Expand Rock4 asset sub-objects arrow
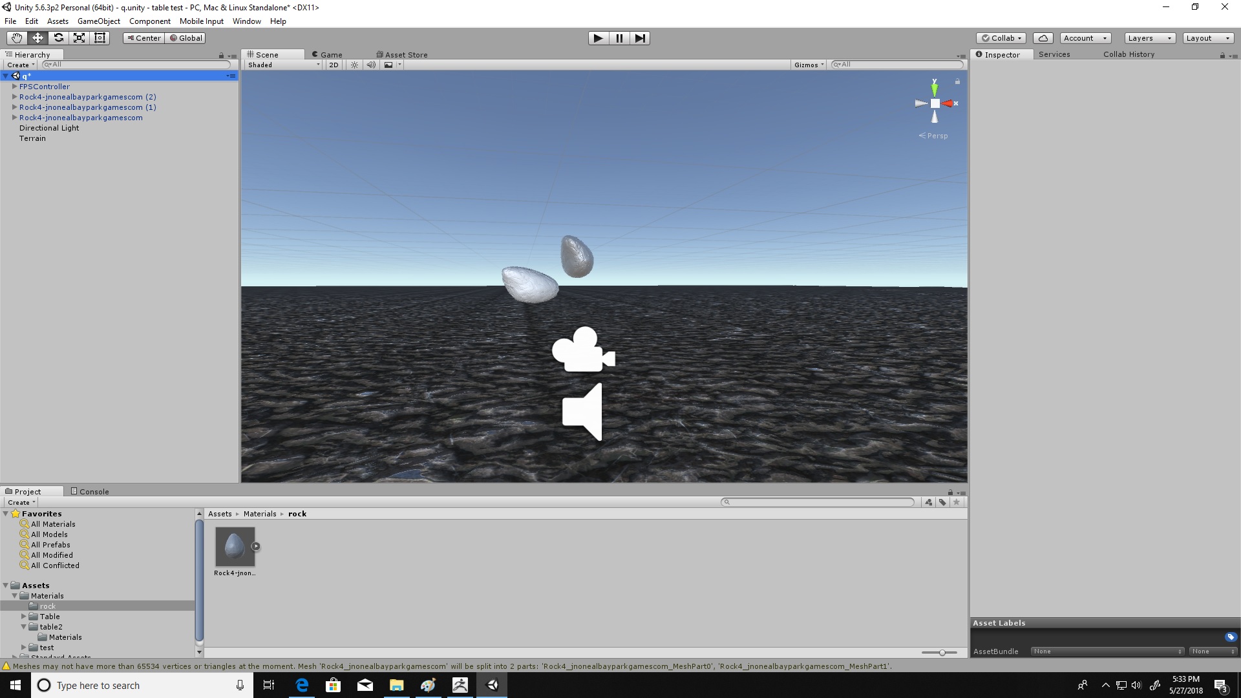This screenshot has height=698, width=1241. coord(256,547)
